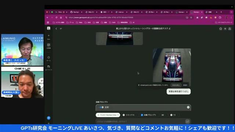Open すべてのブックマーク folder
Screen dimensions: 235x132
[224, 22]
